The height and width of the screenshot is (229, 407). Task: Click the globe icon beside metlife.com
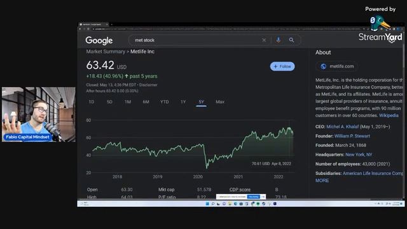tap(324, 66)
